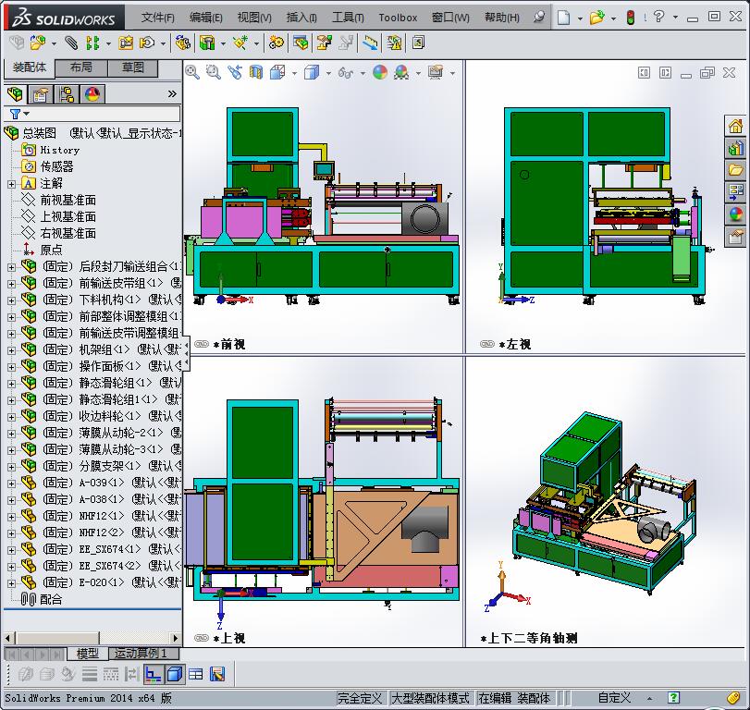Toggle the Section View icon
This screenshot has width=750, height=710.
coord(256,73)
